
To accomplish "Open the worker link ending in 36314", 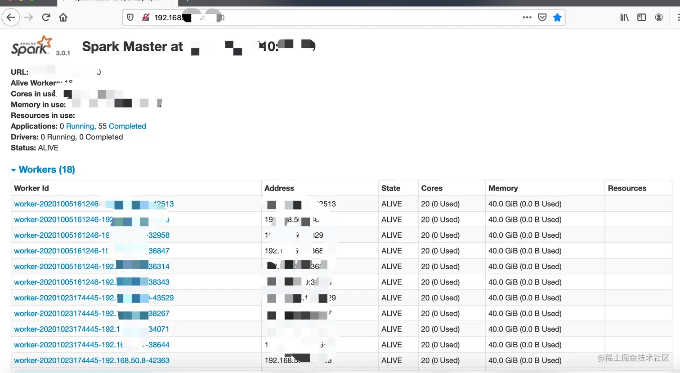I will pos(92,266).
